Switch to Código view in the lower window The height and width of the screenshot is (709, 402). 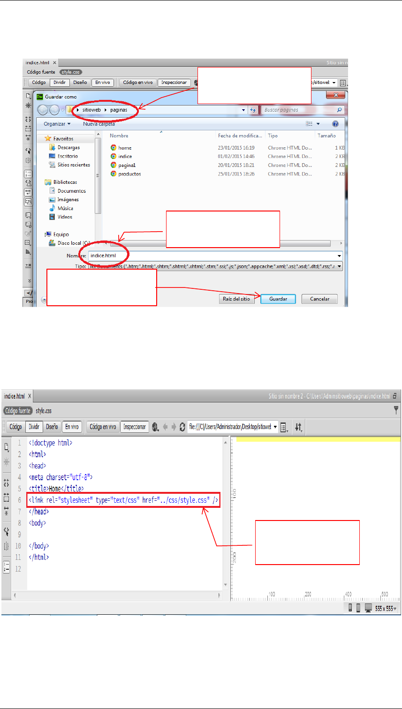point(15,427)
